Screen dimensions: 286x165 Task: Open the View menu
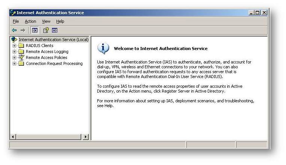[x=46, y=22]
